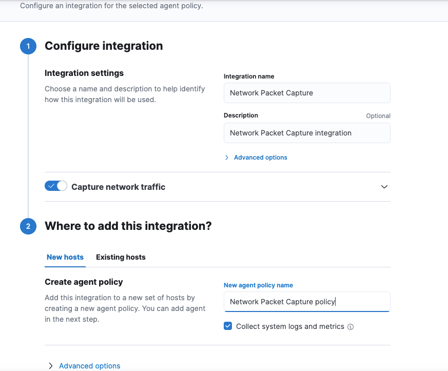Click the step 1 numbered circle indicator
Image resolution: width=448 pixels, height=371 pixels.
coord(28,46)
